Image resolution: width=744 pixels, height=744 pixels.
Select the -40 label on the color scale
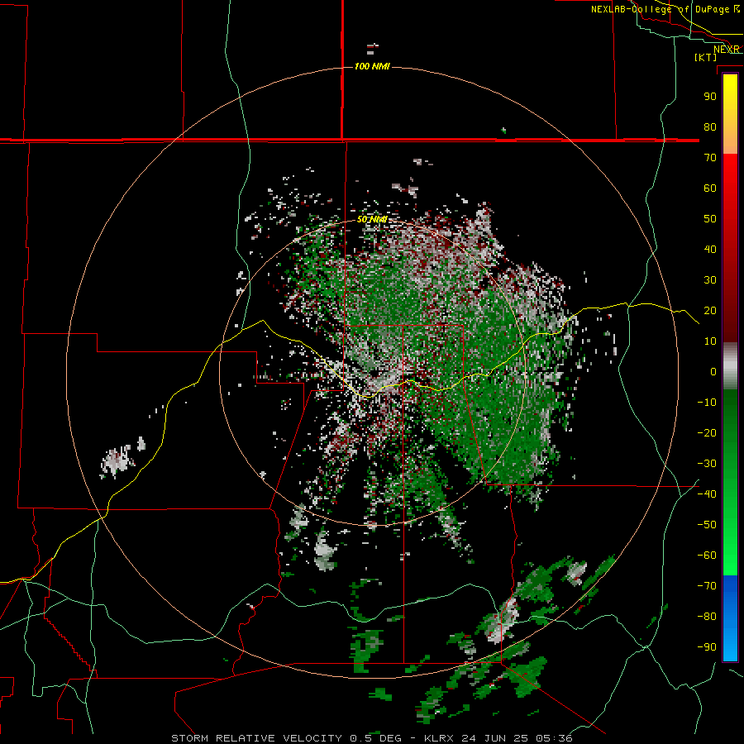point(707,494)
